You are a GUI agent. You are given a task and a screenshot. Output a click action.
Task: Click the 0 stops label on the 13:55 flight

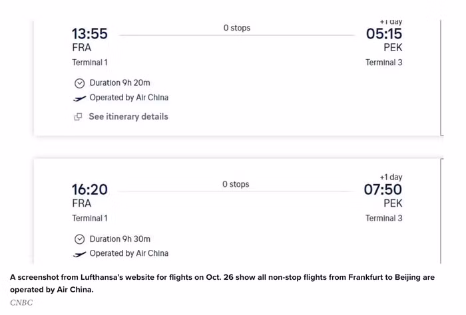pyautogui.click(x=237, y=28)
